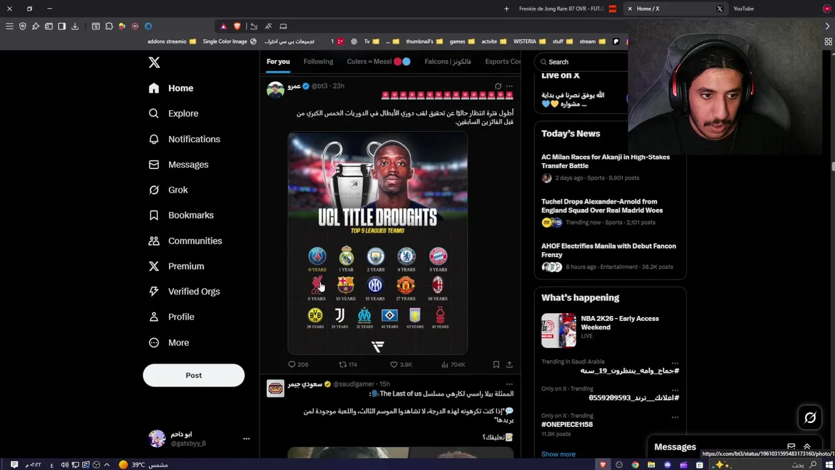The height and width of the screenshot is (470, 835).
Task: Click the Chrome icon in the taskbar
Action: tap(635, 465)
